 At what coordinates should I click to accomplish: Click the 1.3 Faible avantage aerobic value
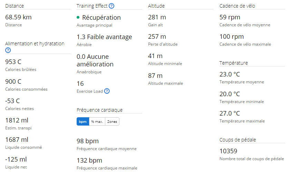tap(104, 37)
